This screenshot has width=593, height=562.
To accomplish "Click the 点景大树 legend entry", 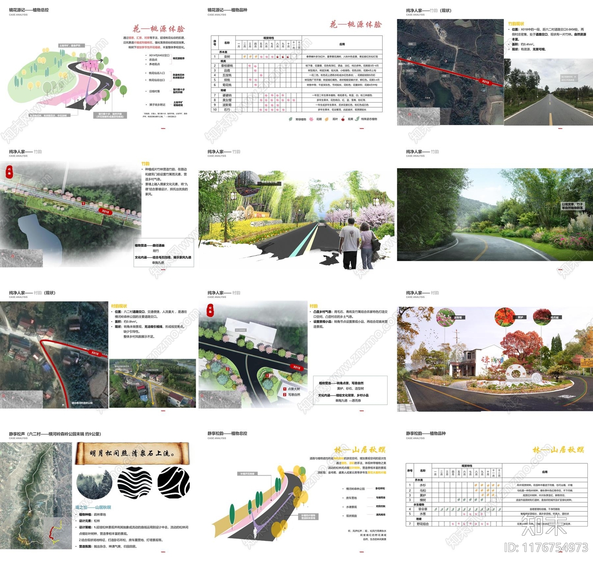I will tap(291, 389).
